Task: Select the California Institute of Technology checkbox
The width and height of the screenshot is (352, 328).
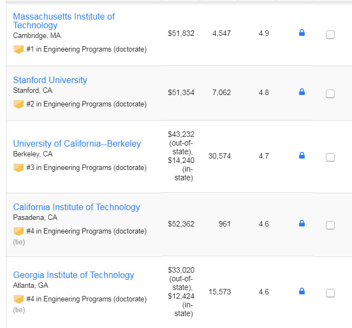Action: click(x=330, y=225)
